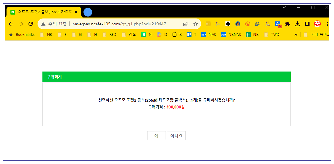Open the Downloads tray icon

tap(297, 24)
